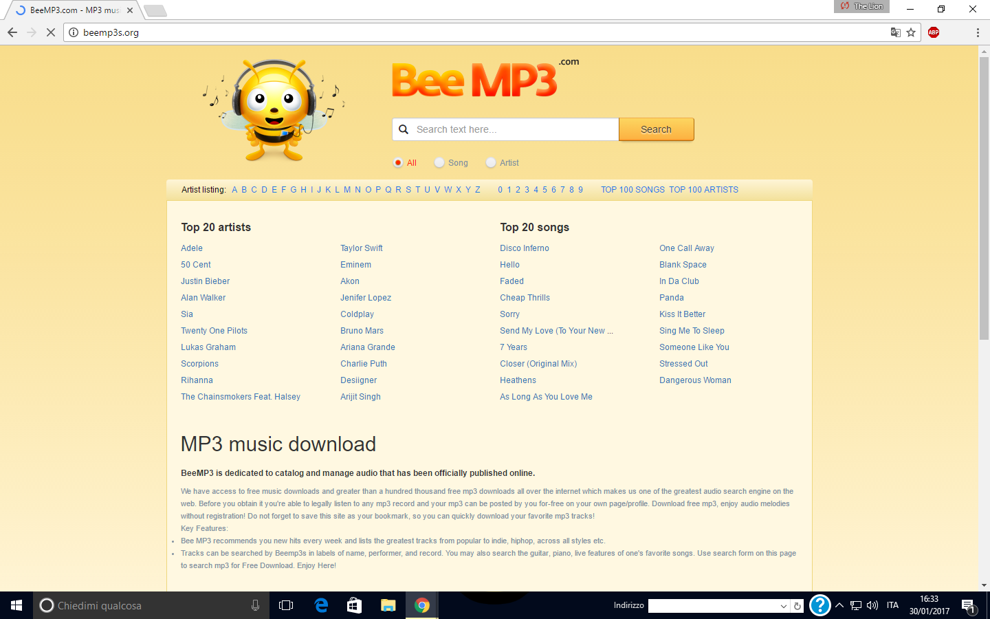
Task: Open As Long As You Love Me link
Action: [x=546, y=397]
